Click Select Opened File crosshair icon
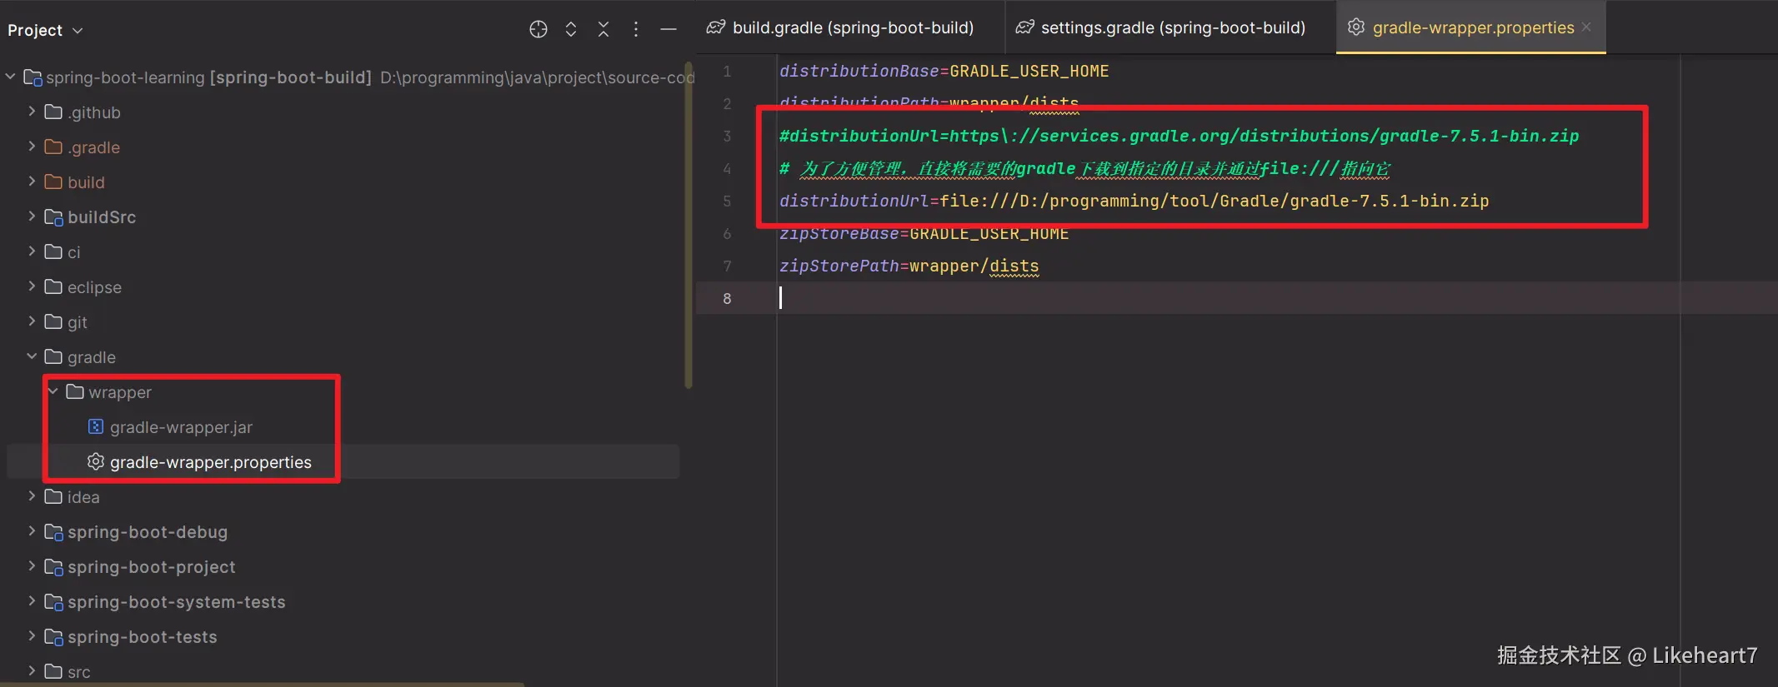1778x687 pixels. [538, 30]
